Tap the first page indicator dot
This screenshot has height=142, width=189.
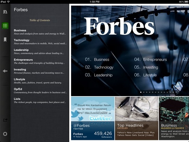pos(141,92)
